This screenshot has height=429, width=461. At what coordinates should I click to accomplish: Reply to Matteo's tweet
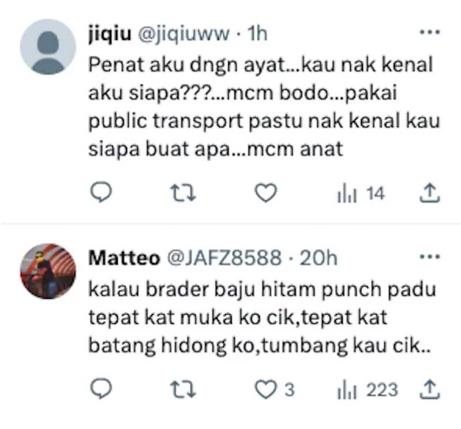click(101, 388)
